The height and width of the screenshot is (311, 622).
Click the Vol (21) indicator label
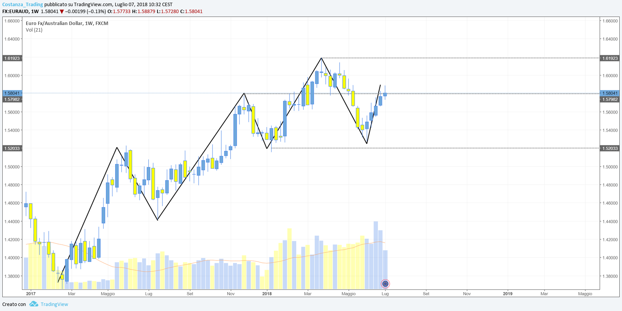(x=34, y=30)
